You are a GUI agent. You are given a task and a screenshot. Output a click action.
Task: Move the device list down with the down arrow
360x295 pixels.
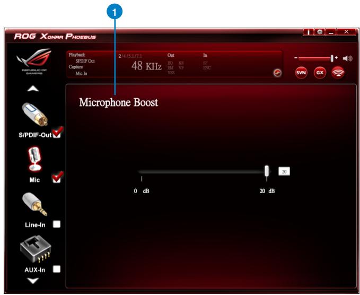(33, 281)
